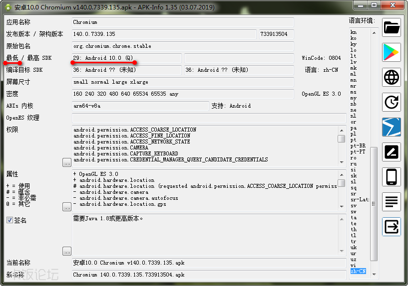Click the phone device install icon
The width and height of the screenshot is (408, 286).
tap(392, 177)
